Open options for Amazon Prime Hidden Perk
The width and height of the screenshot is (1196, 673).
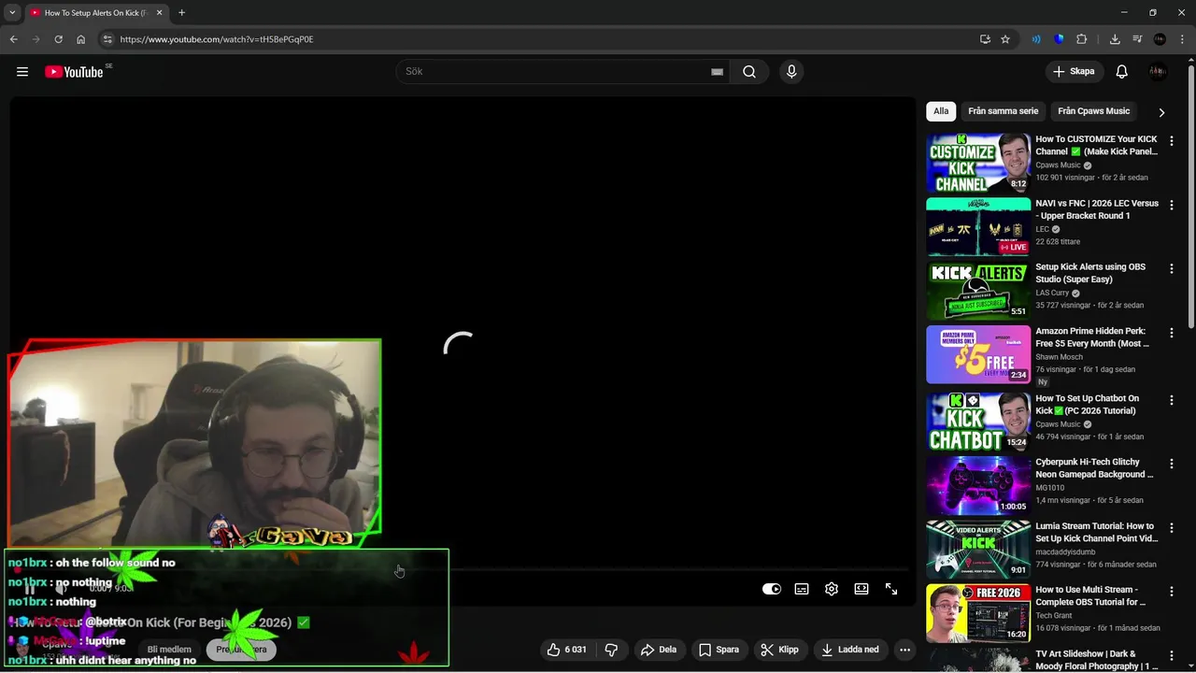click(1172, 333)
